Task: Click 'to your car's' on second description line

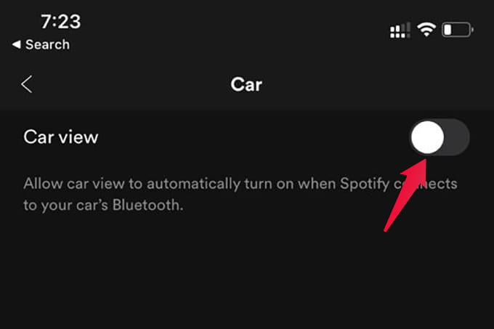Action: [65, 206]
